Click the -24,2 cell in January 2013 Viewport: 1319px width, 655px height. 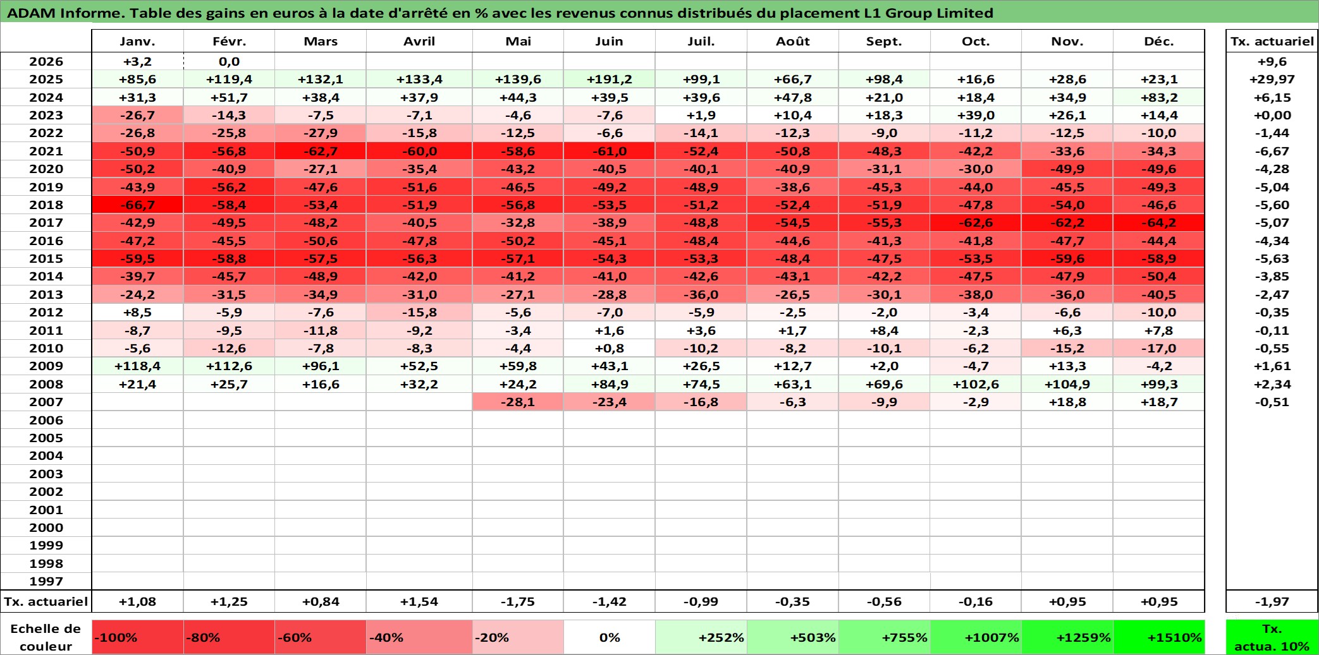tap(137, 294)
